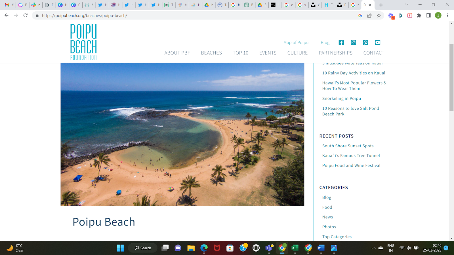Screen dimensions: 454x255
Task: Open Kaua`i's Famous Tree Tunnel post
Action: point(351,156)
